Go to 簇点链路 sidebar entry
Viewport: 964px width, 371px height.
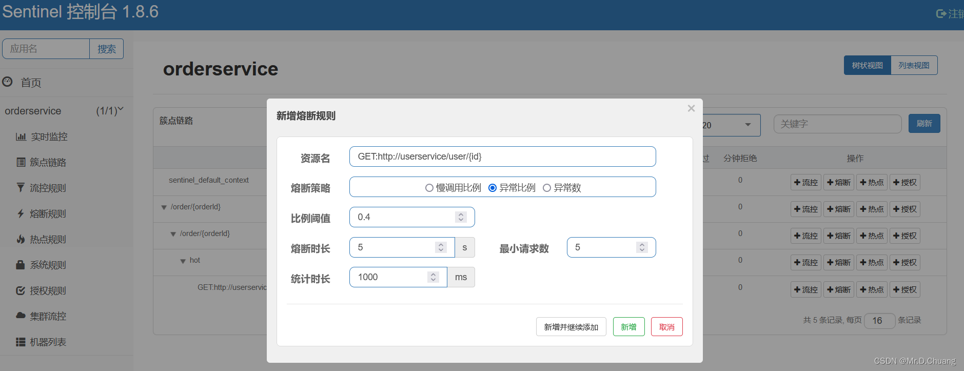click(x=48, y=162)
